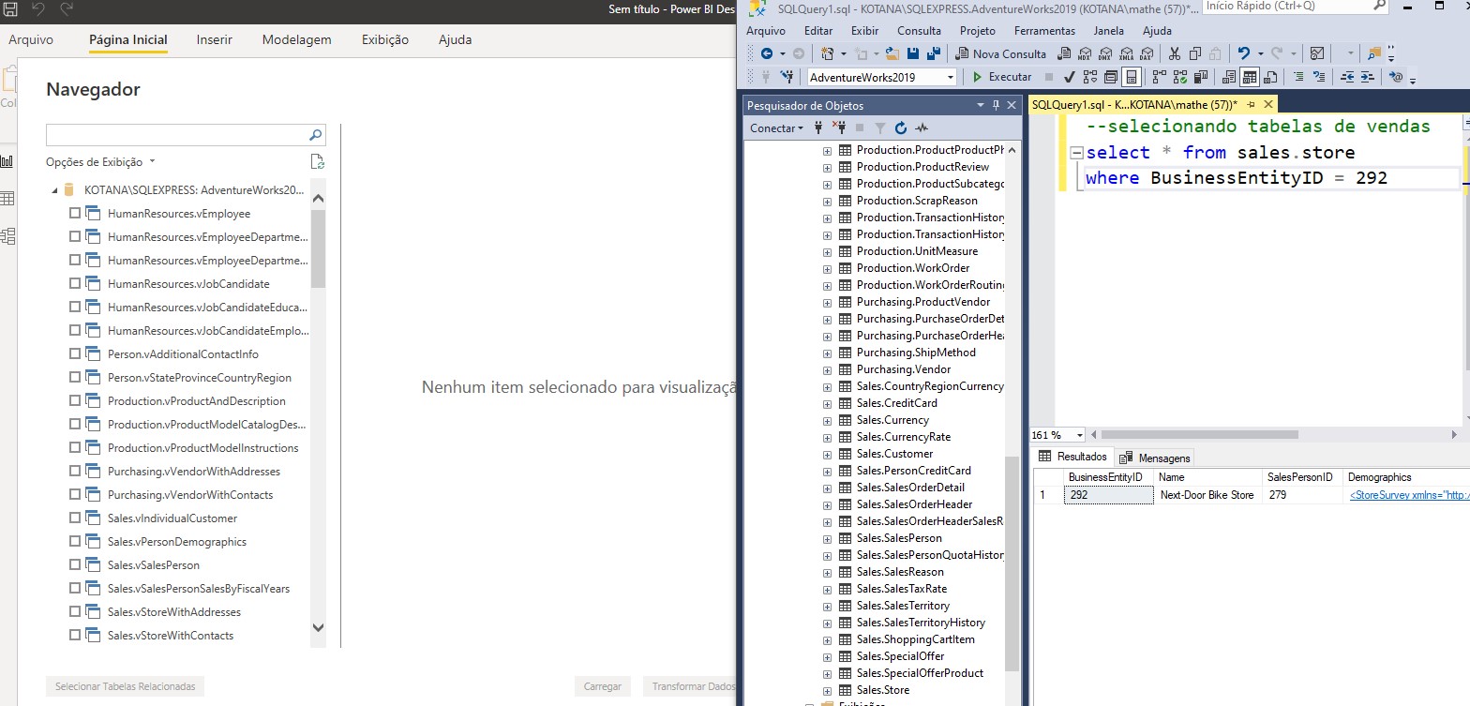Collapse KOTANA\SQLEXPRESS node in Navegador
This screenshot has height=706, width=1470.
coord(54,190)
